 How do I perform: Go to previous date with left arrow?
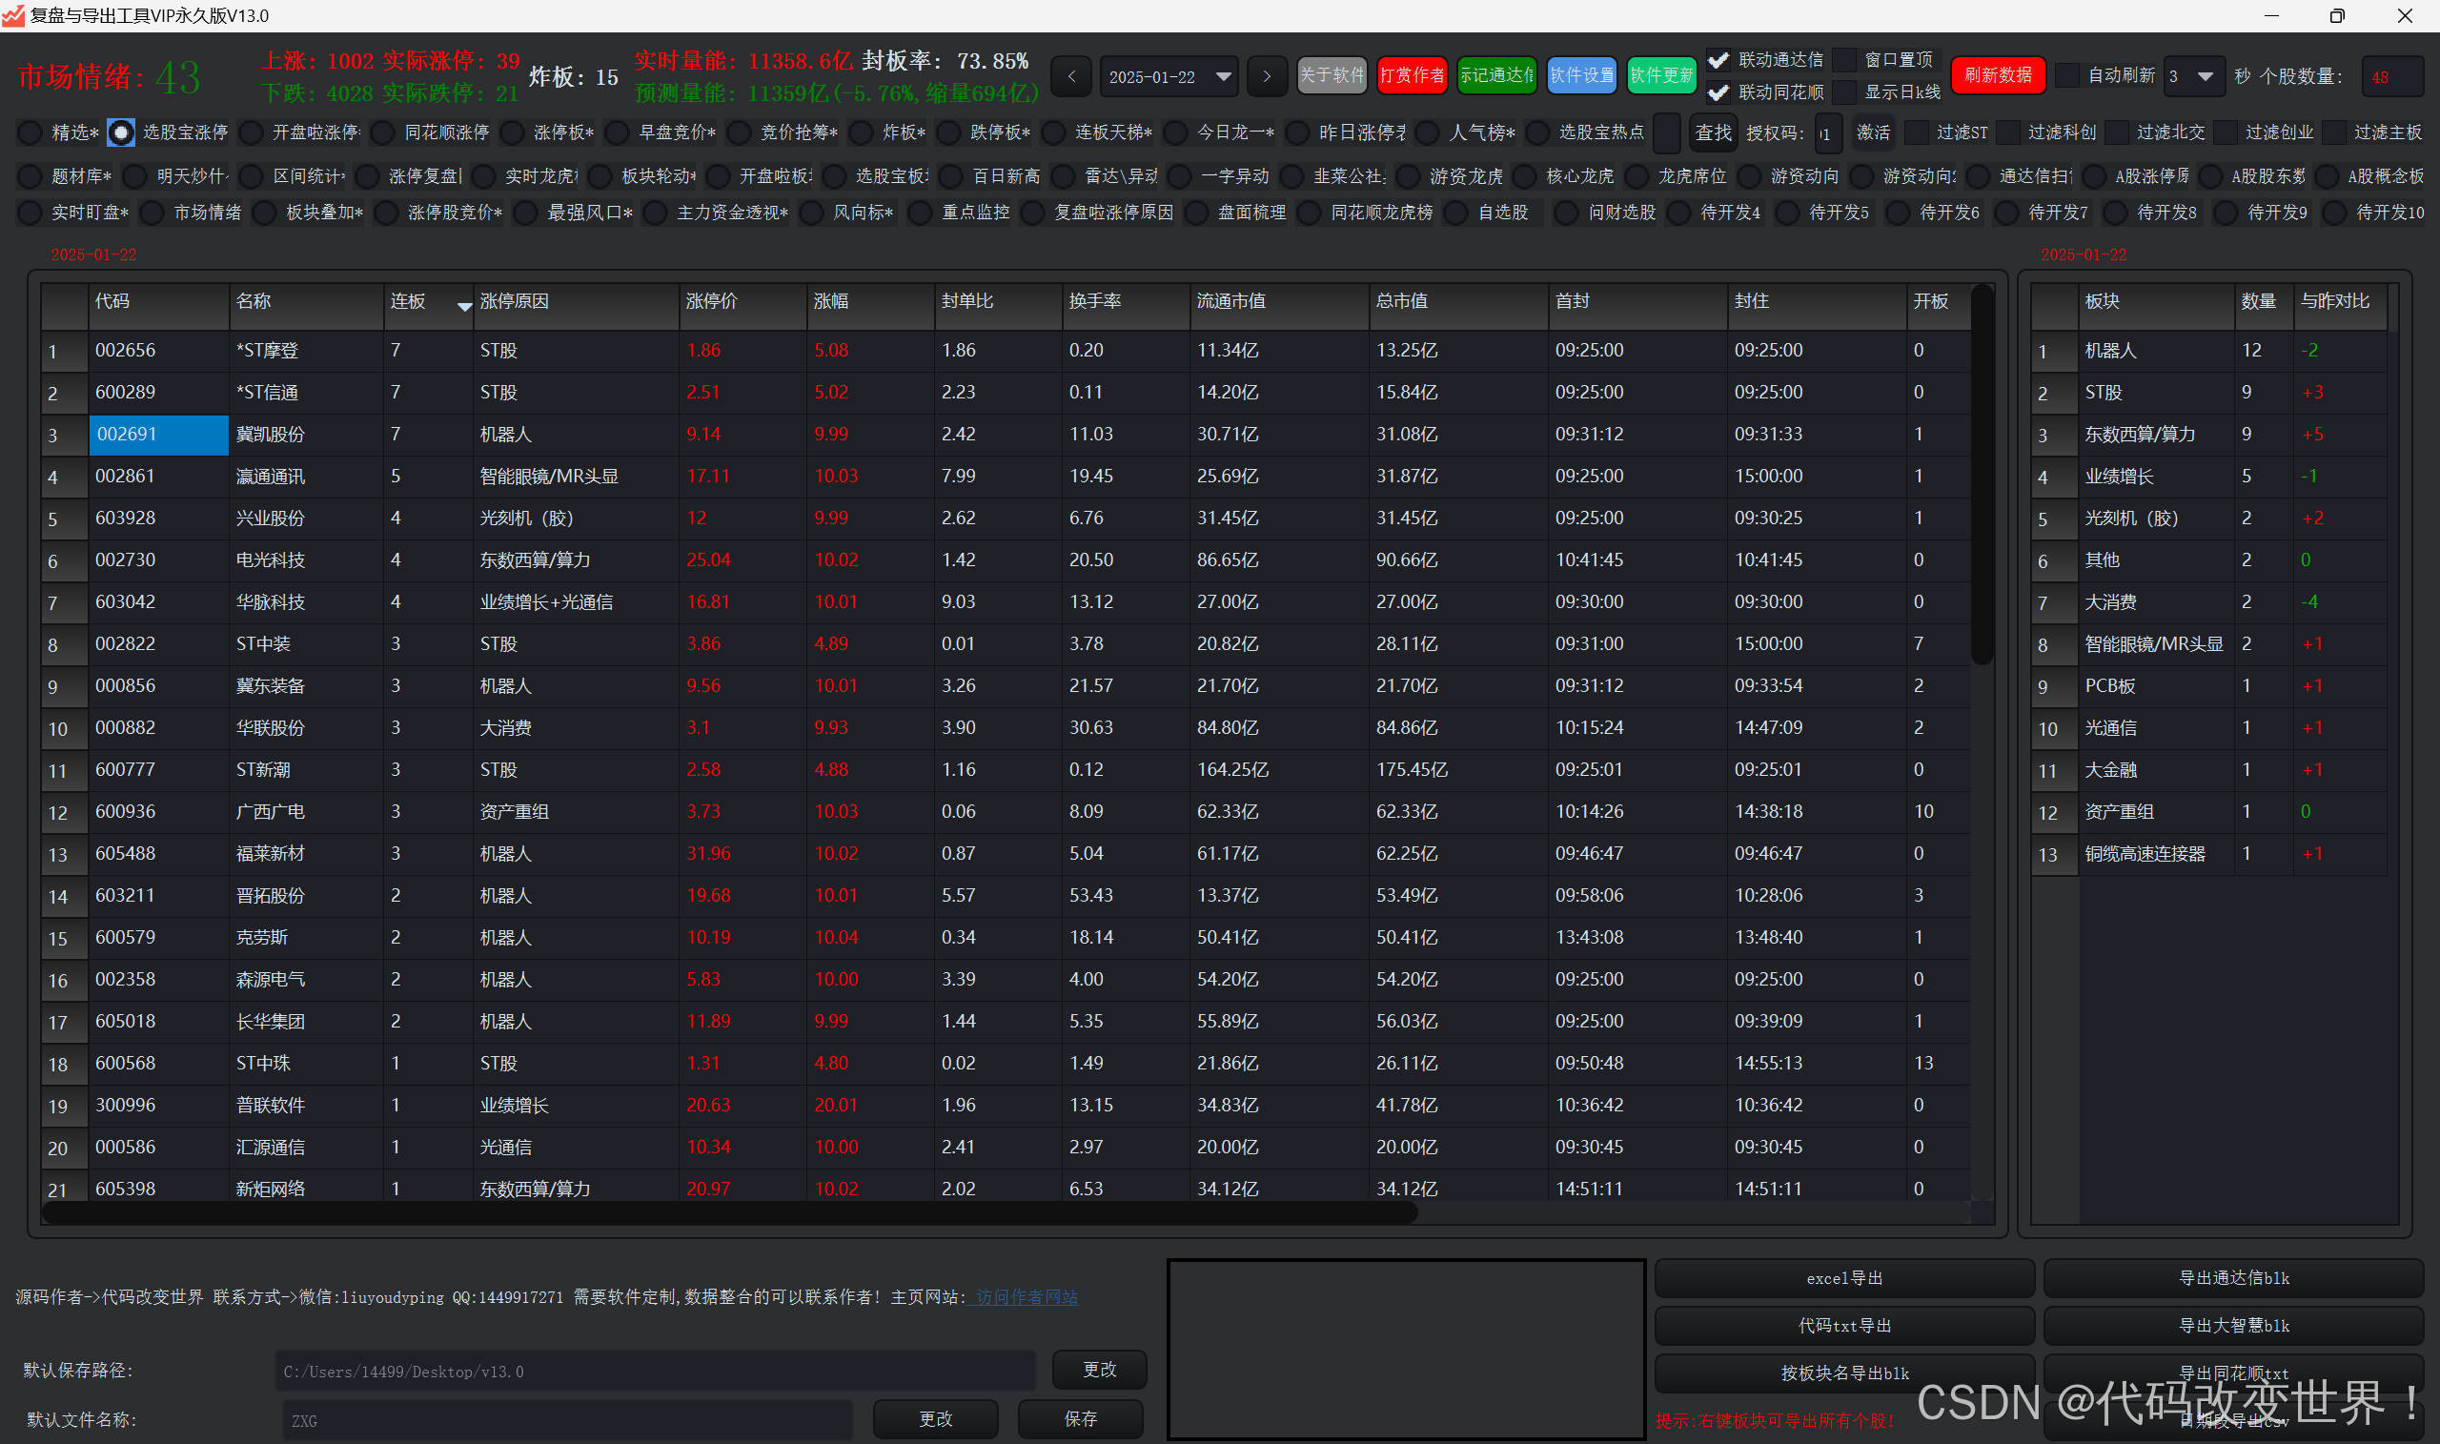[x=1071, y=76]
